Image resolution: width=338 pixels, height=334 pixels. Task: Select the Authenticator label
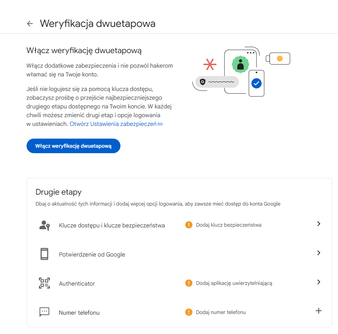pos(77,283)
